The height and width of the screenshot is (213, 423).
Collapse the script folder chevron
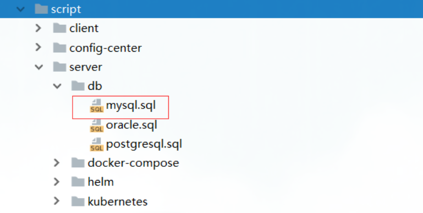pos(20,9)
